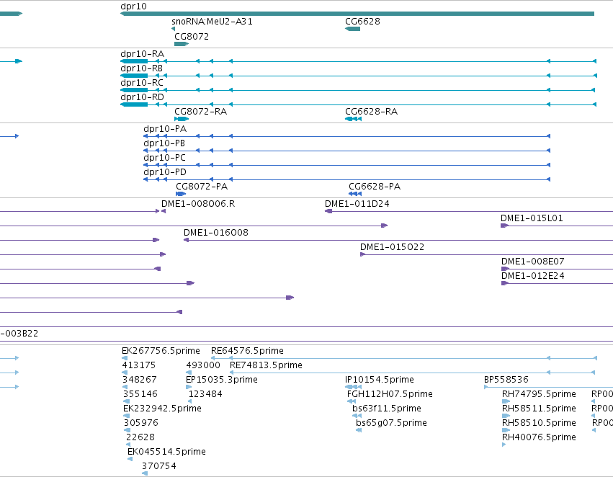The height and width of the screenshot is (477, 613).
Task: Click the bs63f11.5prime EST label
Action: click(387, 409)
